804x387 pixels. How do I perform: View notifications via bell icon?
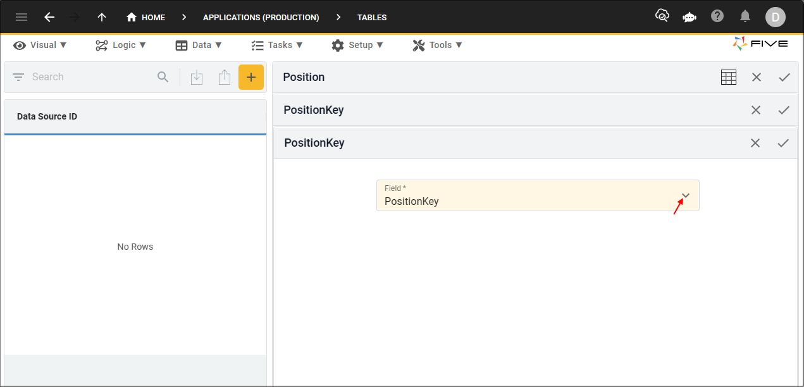coord(745,17)
